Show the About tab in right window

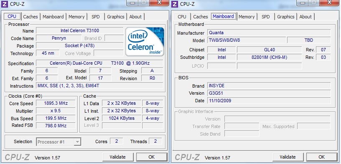305,17
